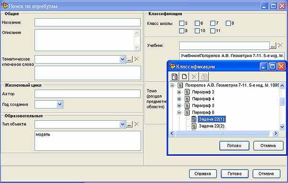The image size is (288, 183).
Task: Expand Параграф 5 node
Action: coord(179,105)
